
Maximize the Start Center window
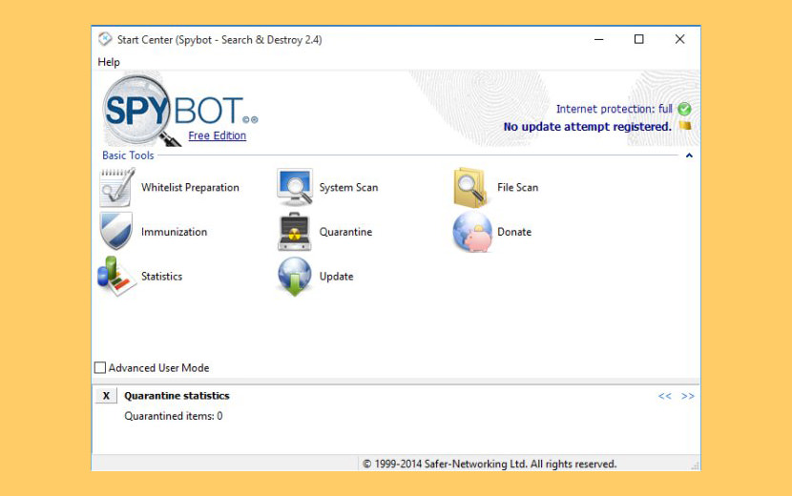pos(639,39)
